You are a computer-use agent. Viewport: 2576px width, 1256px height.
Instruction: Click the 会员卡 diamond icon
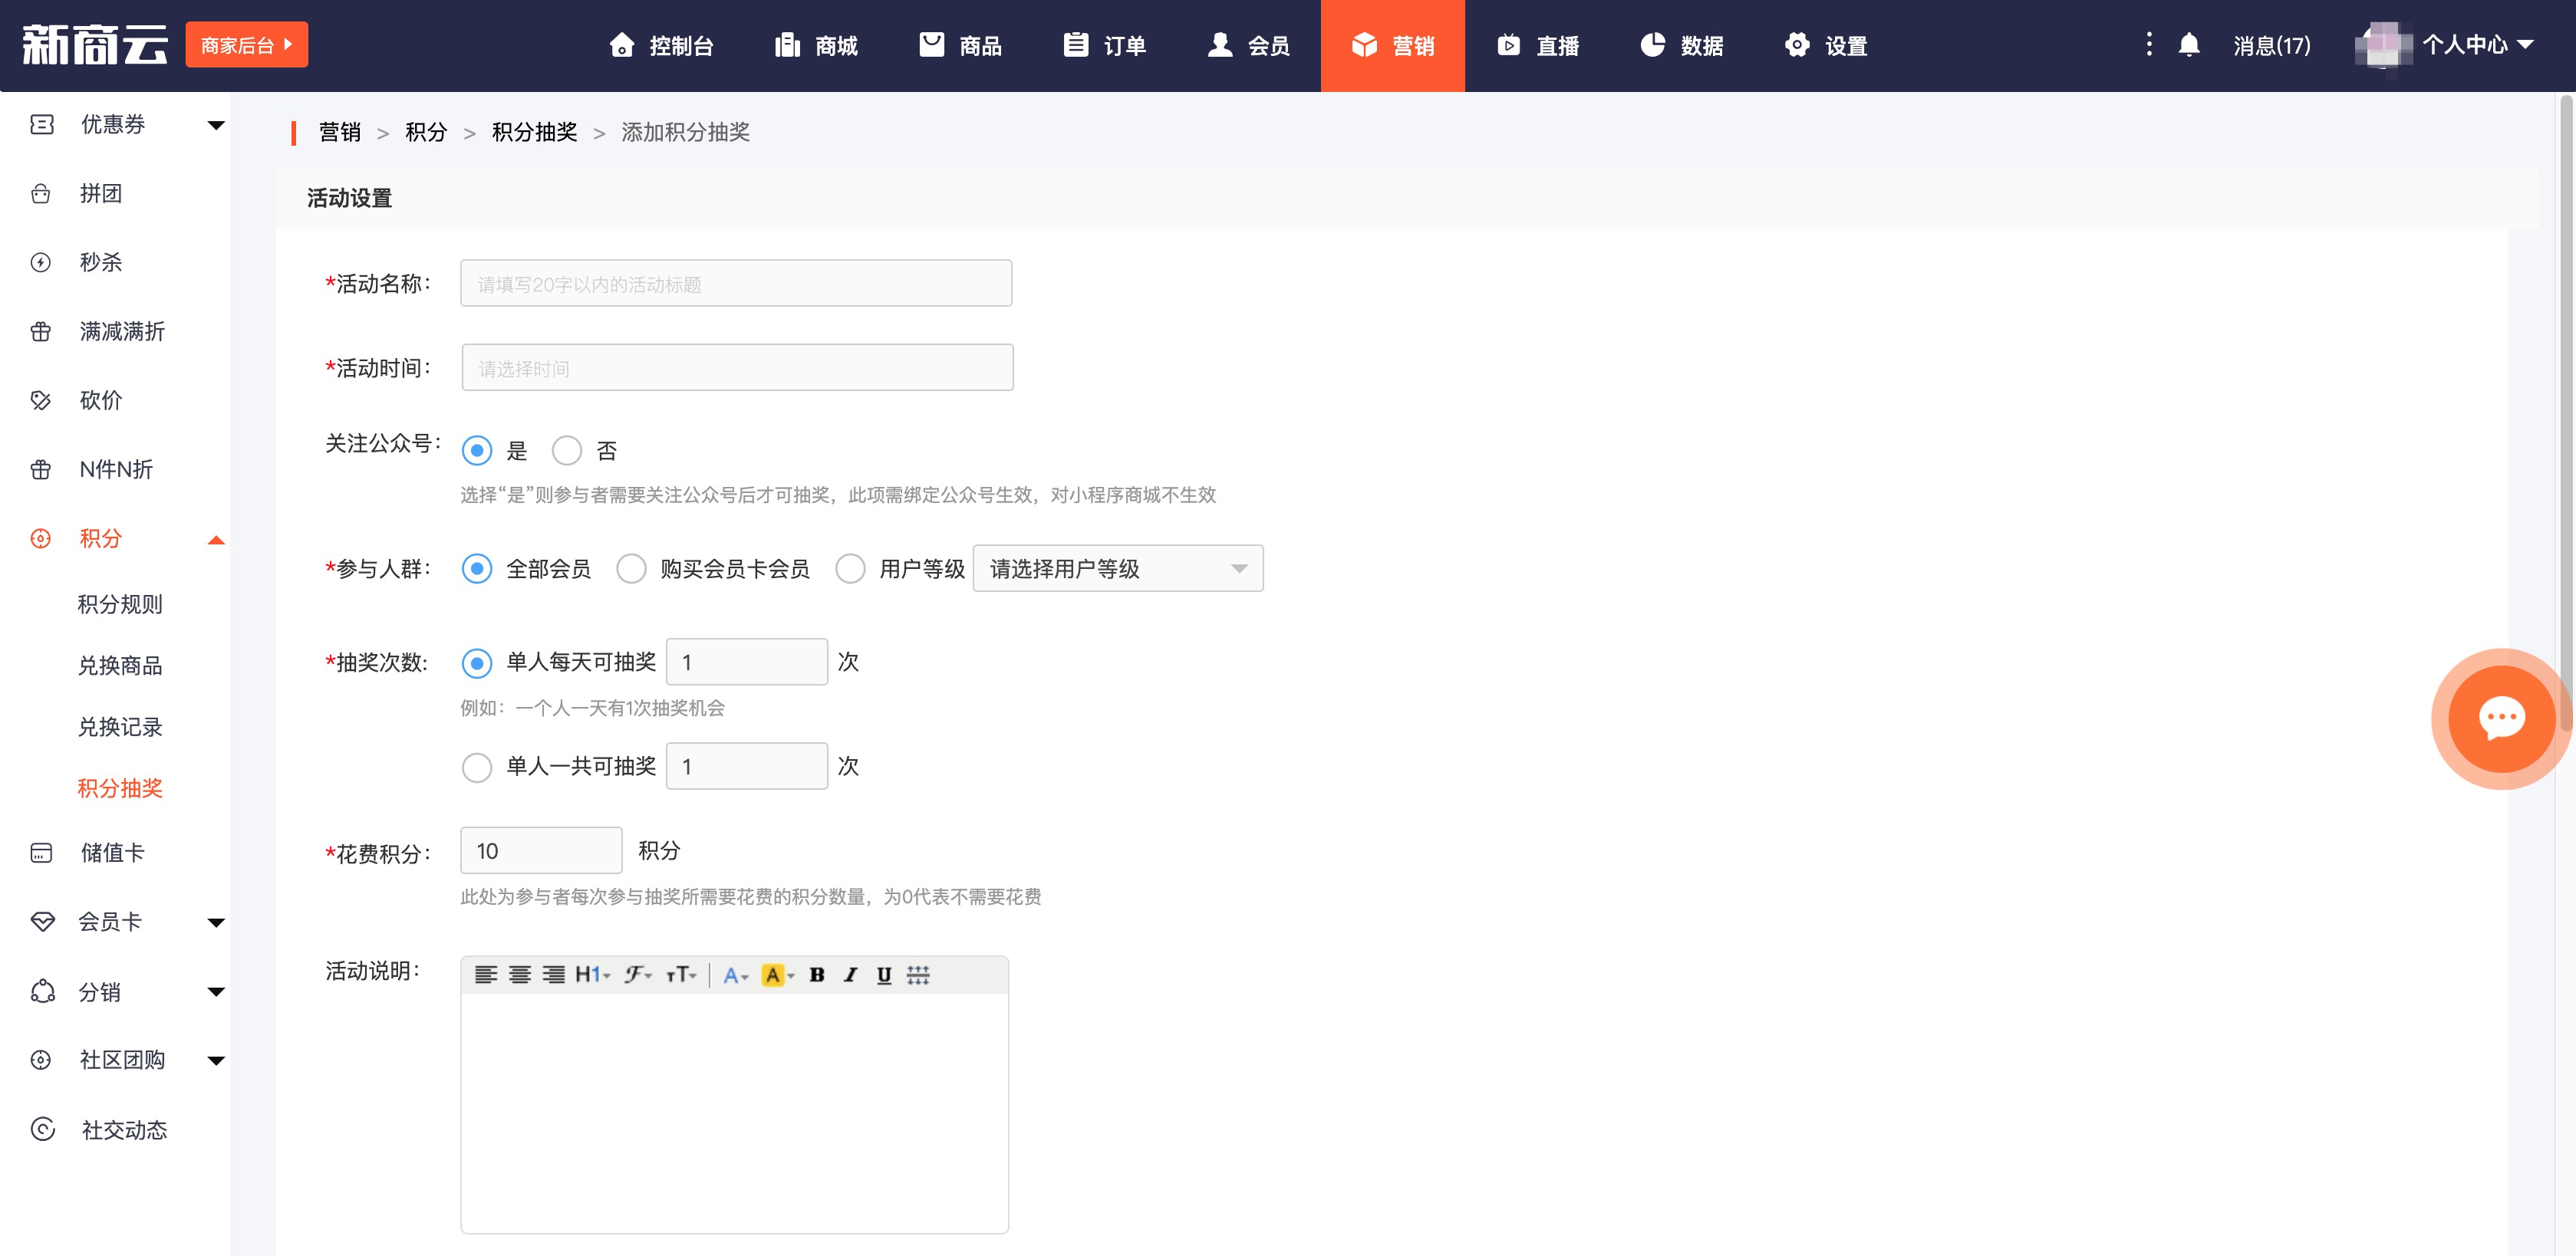tap(42, 921)
